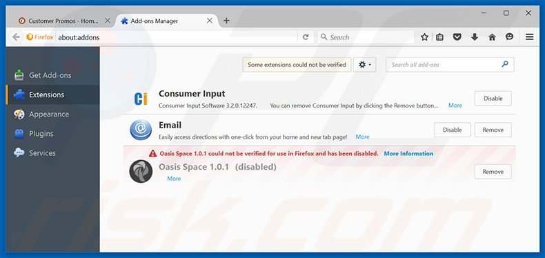545x258 pixels.
Task: Open Services section
Action: coord(52,153)
